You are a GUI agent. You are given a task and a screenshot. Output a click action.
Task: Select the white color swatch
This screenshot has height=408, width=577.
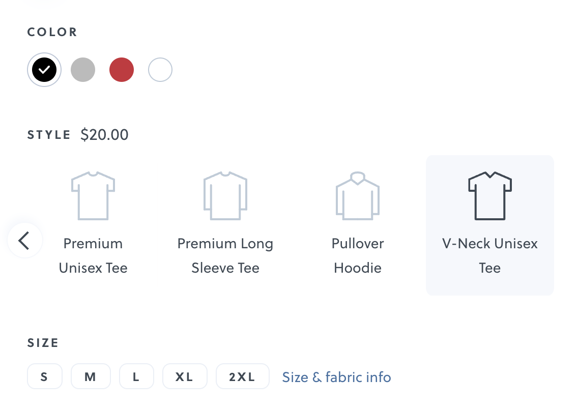click(x=160, y=70)
